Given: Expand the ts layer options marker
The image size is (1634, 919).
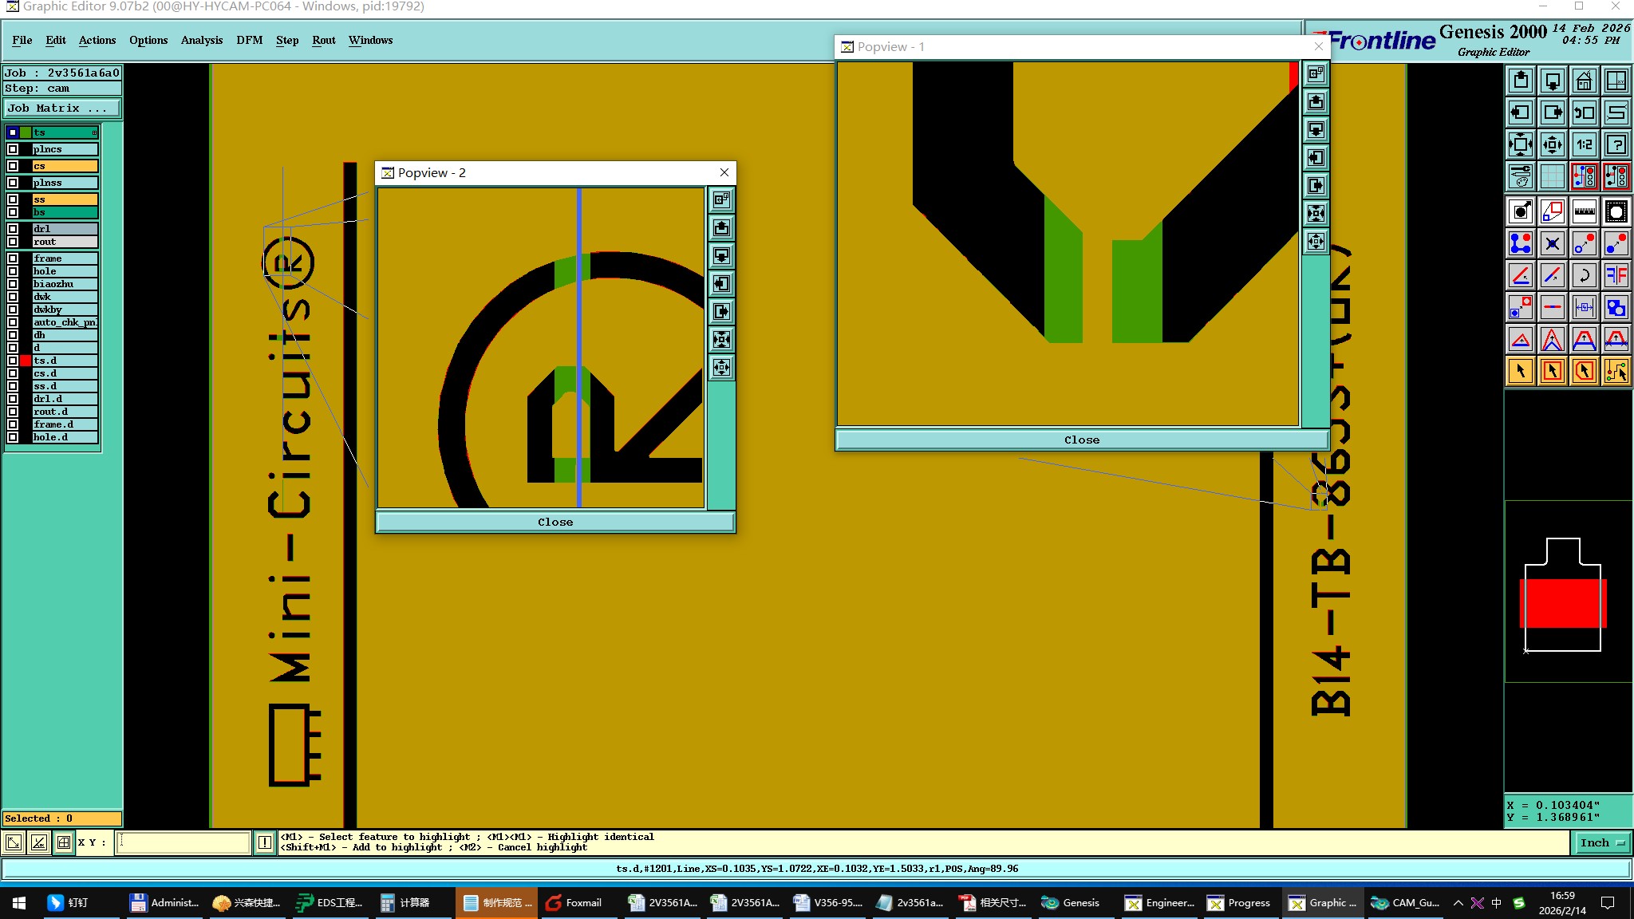Looking at the screenshot, I should 94,132.
